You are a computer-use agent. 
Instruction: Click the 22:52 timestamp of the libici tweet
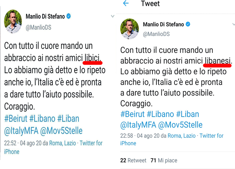tap(10, 143)
